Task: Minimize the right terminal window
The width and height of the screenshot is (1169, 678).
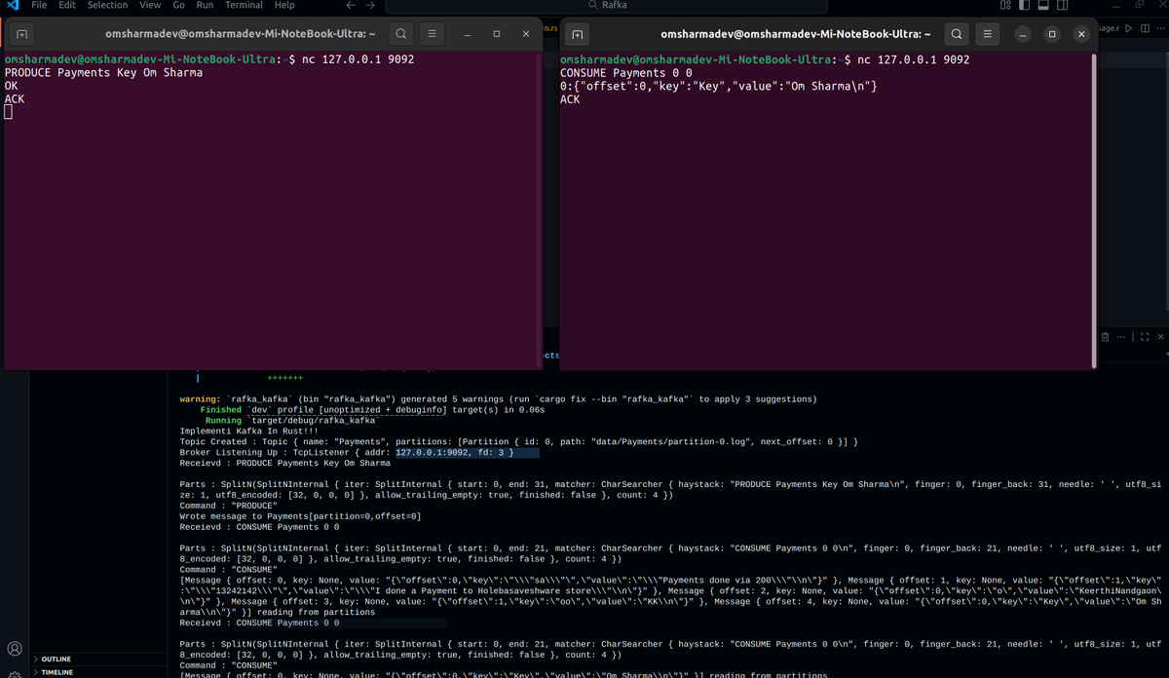Action: pyautogui.click(x=1022, y=34)
